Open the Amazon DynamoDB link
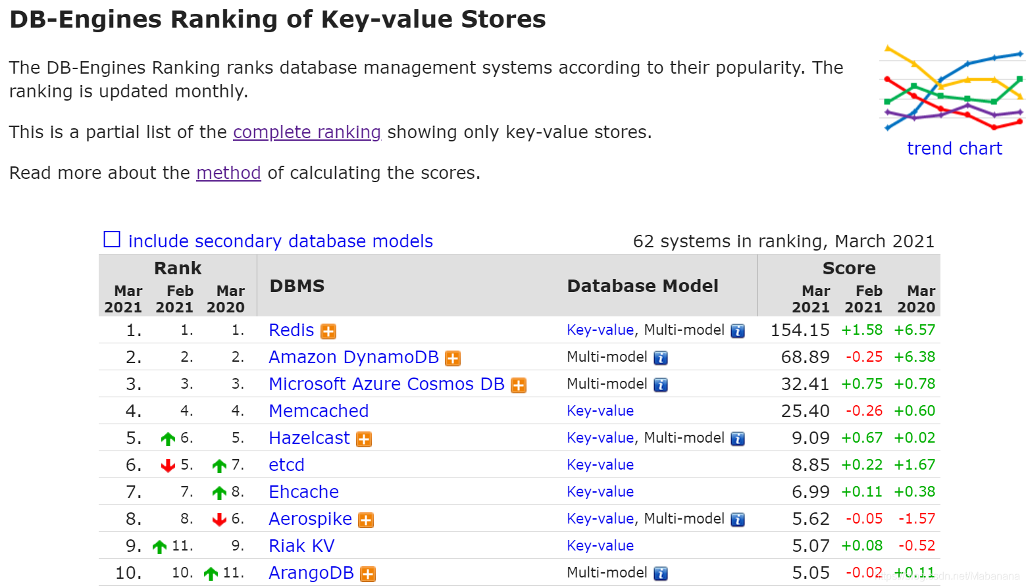 pyautogui.click(x=353, y=357)
